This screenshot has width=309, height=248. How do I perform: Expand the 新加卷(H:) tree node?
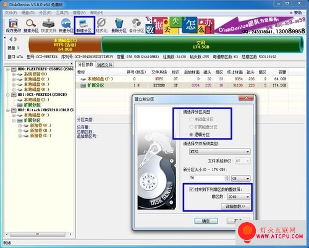point(20,130)
